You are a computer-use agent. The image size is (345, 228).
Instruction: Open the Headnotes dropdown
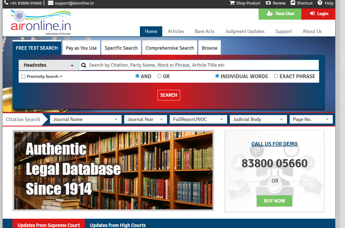49,65
